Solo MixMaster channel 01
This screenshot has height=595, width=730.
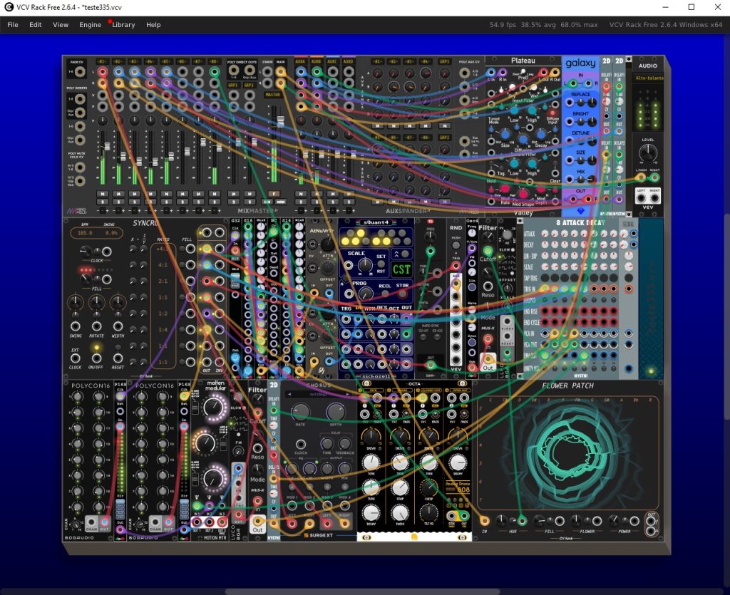click(103, 202)
